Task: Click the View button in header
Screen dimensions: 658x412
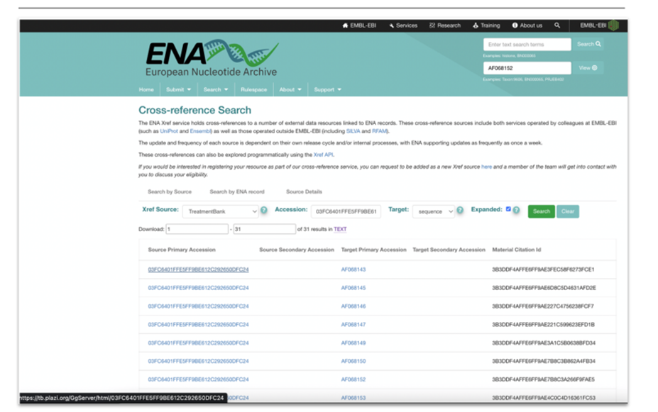Action: pos(588,68)
